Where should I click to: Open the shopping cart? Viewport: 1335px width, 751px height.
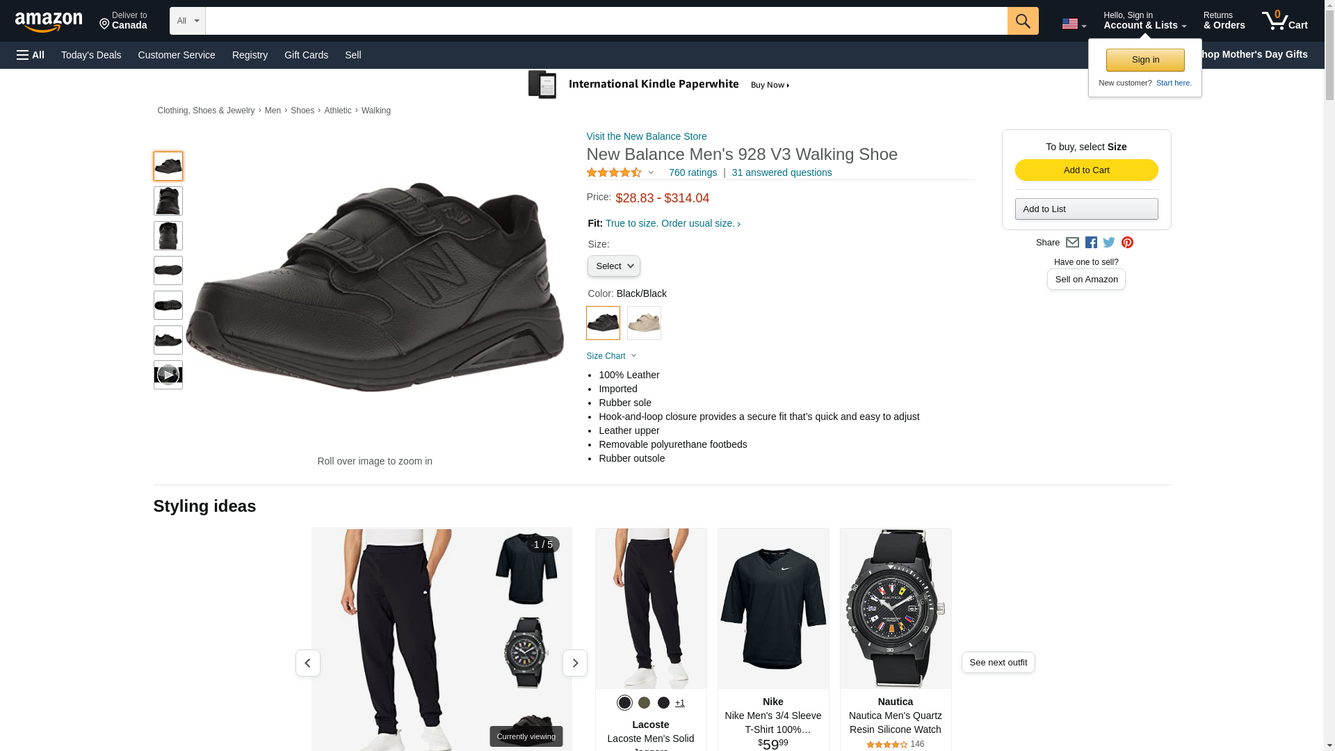(x=1285, y=21)
